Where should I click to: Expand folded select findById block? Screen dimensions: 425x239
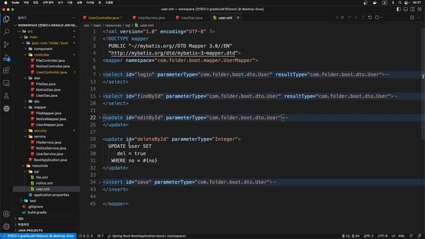[x=100, y=96]
